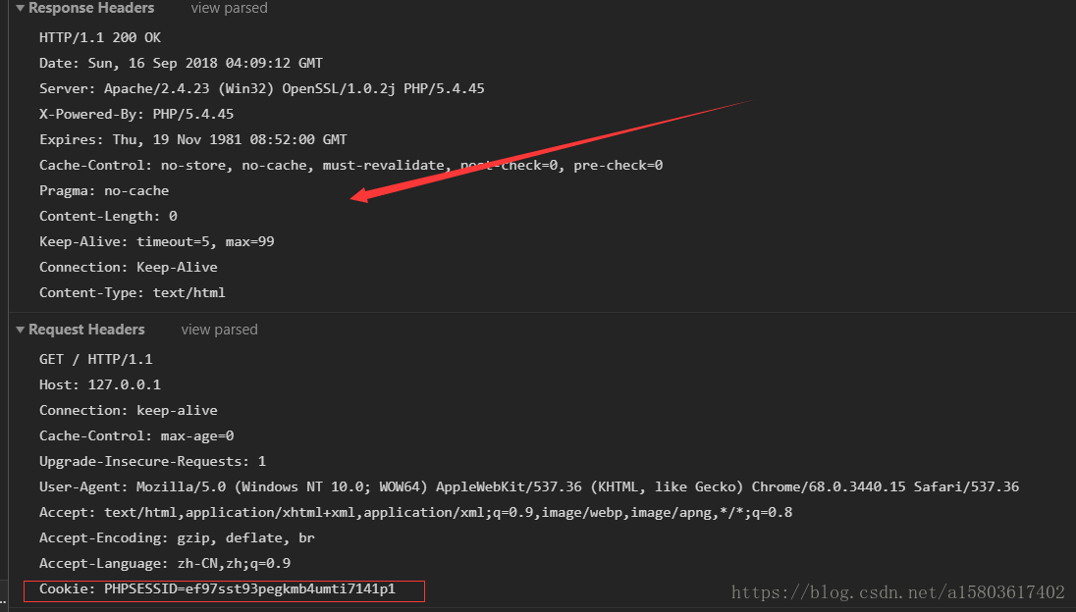Click the User-Agent Mozilla header line

click(393, 486)
